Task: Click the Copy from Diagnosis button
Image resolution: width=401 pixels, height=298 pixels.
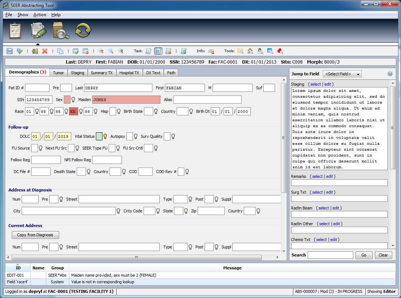Action: click(35, 235)
